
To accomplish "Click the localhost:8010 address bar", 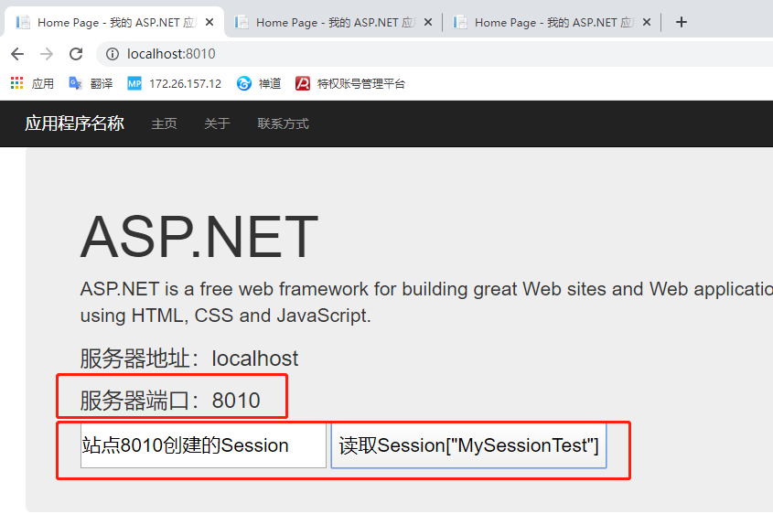I will pos(434,54).
